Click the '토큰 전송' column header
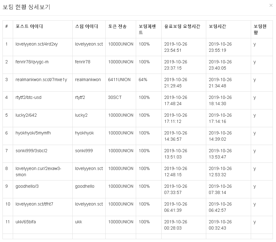The image size is (276, 242). point(117,27)
